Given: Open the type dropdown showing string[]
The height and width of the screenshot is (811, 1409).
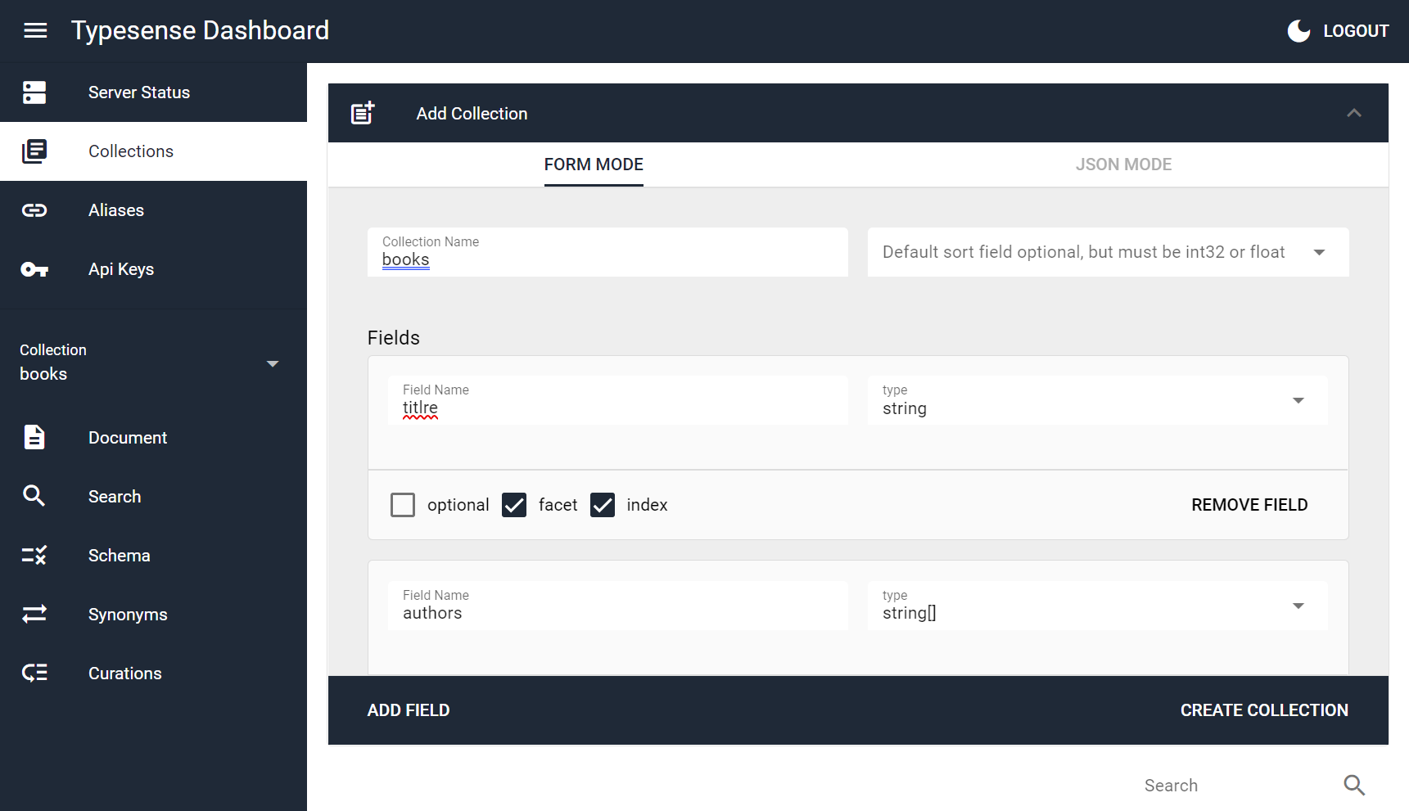Looking at the screenshot, I should pyautogui.click(x=1097, y=606).
